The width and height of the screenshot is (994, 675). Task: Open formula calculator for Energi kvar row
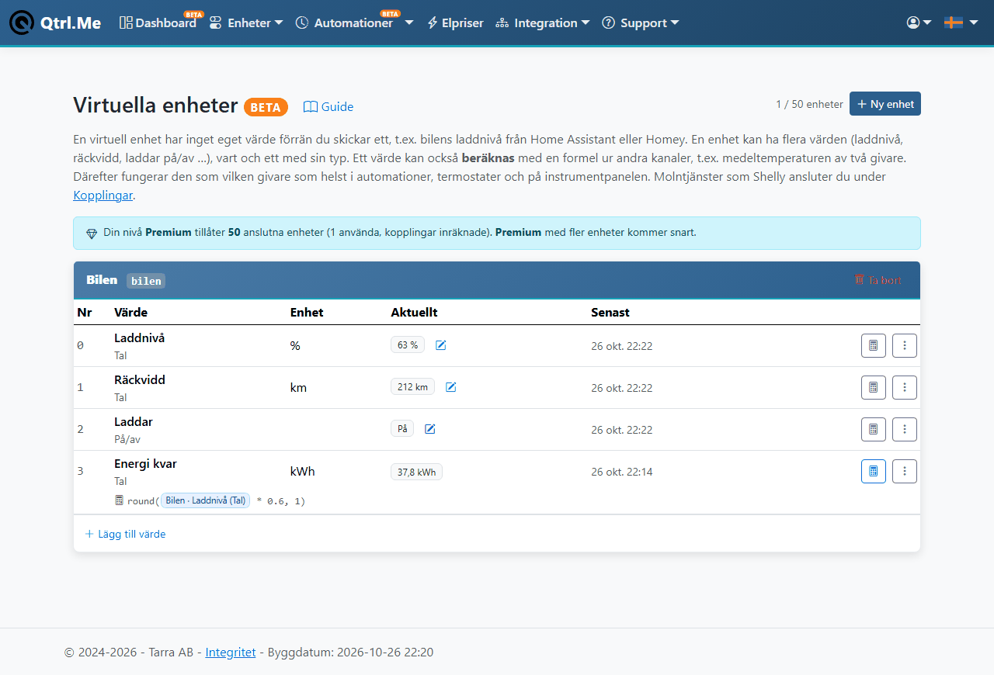pyautogui.click(x=874, y=471)
